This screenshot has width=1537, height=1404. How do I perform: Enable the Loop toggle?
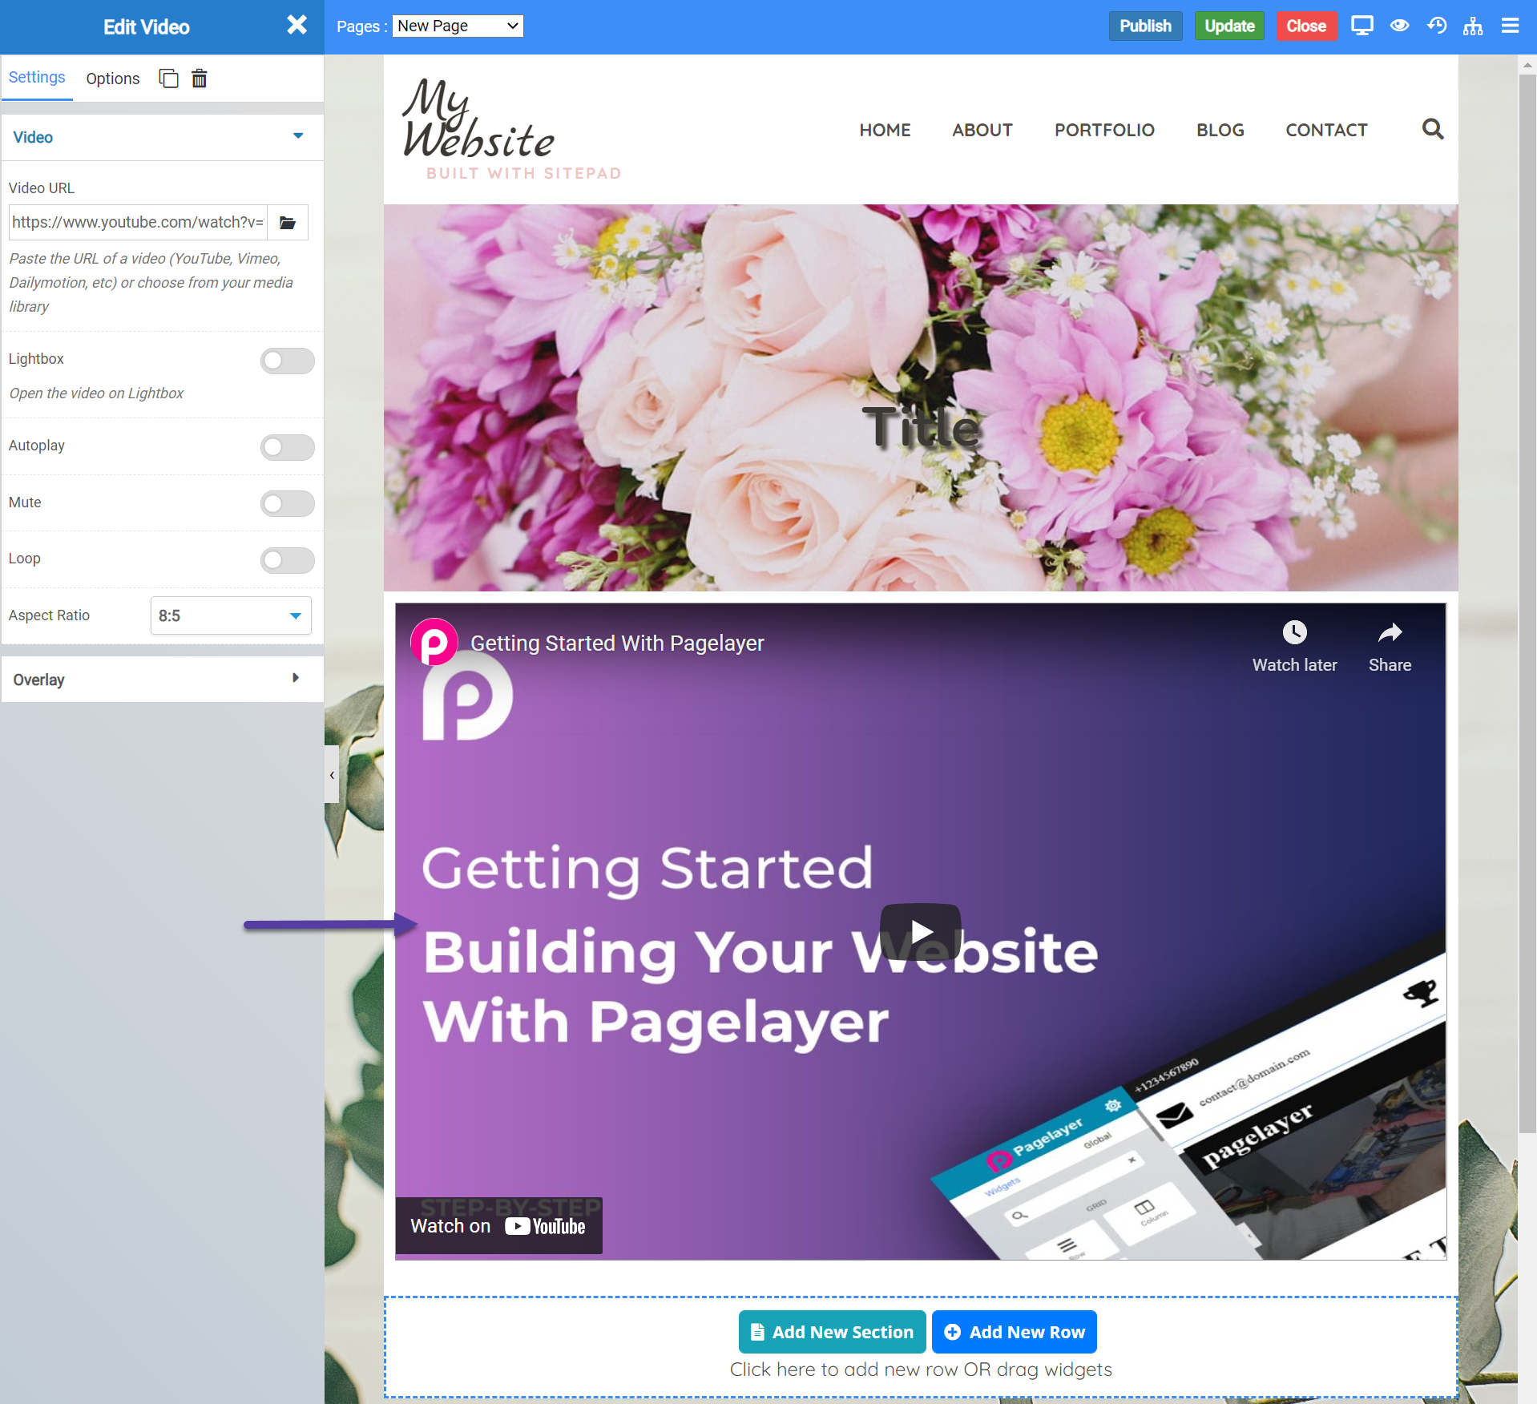coord(287,560)
